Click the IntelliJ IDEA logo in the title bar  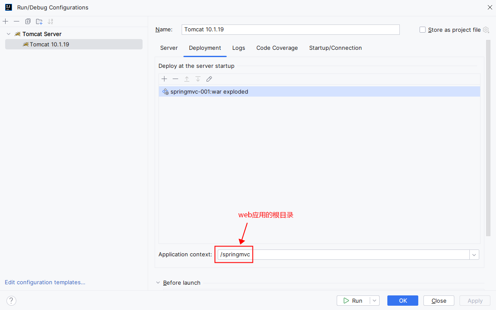9,7
